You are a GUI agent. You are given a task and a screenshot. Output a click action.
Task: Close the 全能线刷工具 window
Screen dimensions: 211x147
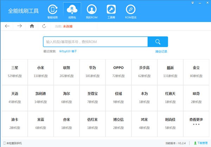(207, 3)
